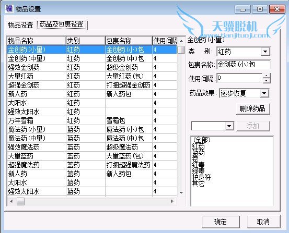The width and height of the screenshot is (289, 233).
Task: Open the empty combo box next to 添加
Action: pyautogui.click(x=229, y=126)
